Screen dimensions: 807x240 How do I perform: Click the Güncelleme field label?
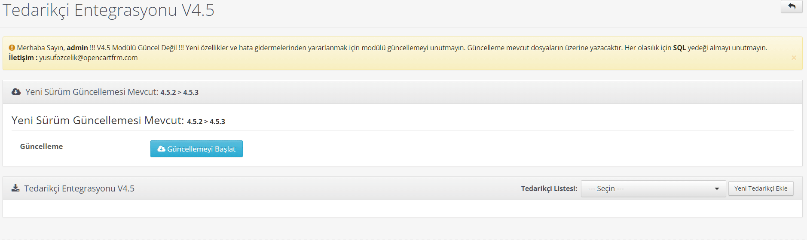(42, 146)
